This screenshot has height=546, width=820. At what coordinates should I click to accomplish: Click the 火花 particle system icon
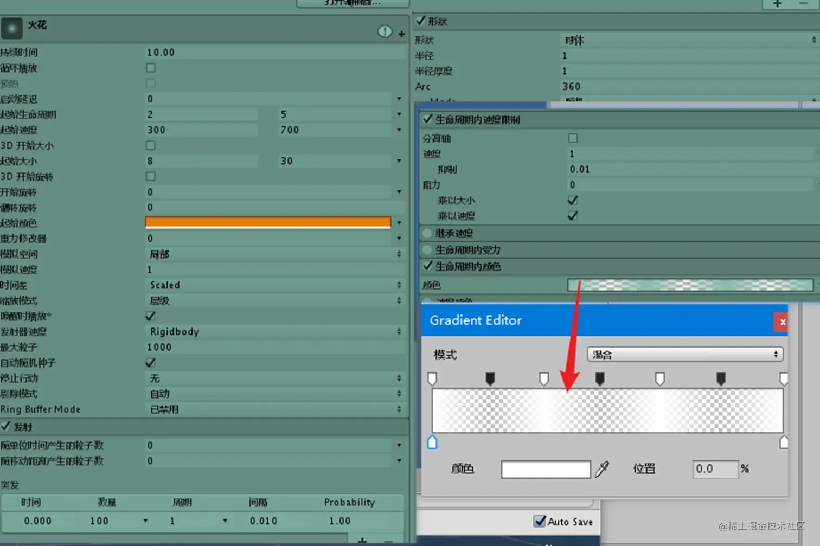tap(11, 28)
